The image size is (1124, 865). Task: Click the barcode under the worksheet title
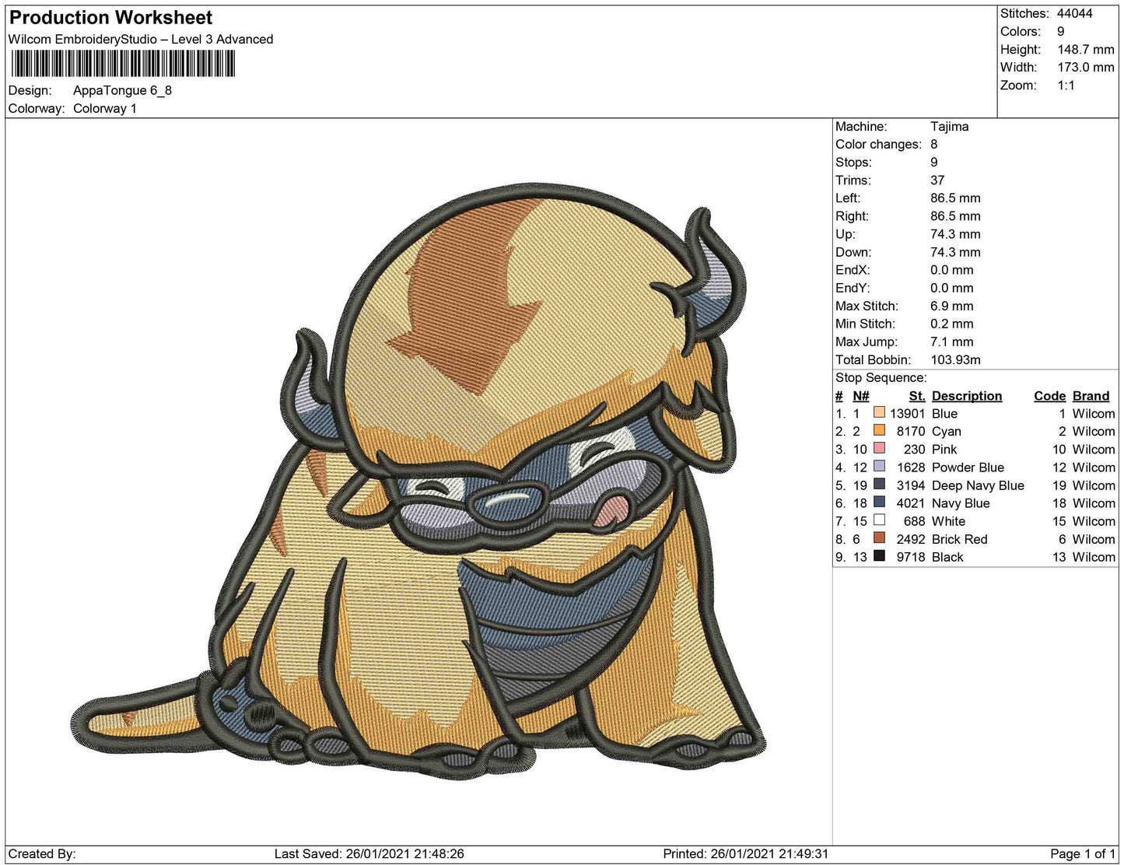(x=122, y=64)
